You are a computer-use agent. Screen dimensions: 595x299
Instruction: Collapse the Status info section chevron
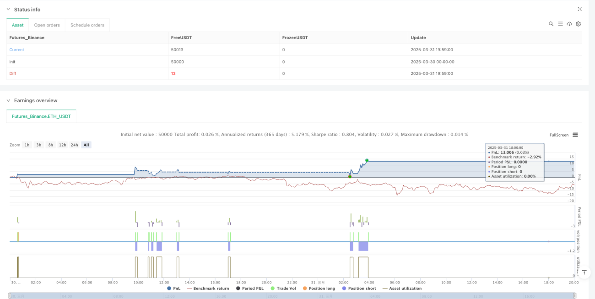click(x=8, y=10)
